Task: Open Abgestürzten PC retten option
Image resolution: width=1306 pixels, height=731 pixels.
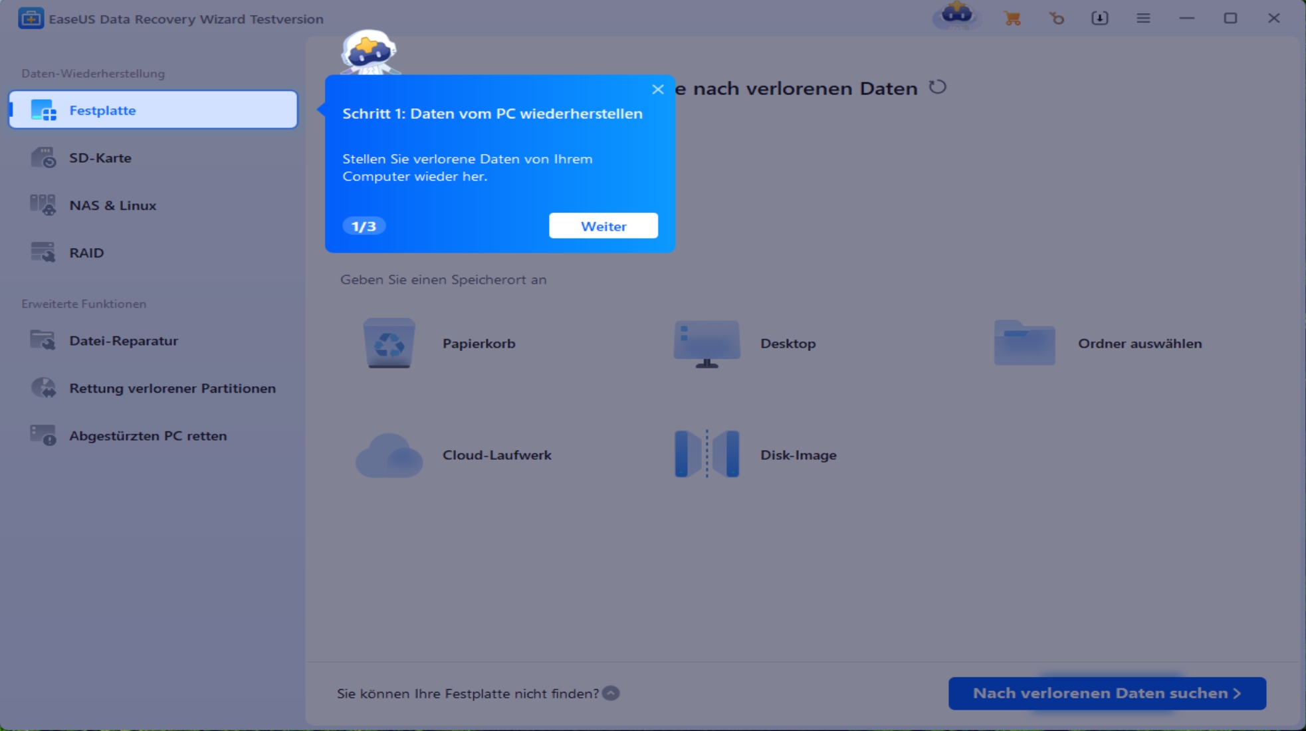Action: (148, 436)
